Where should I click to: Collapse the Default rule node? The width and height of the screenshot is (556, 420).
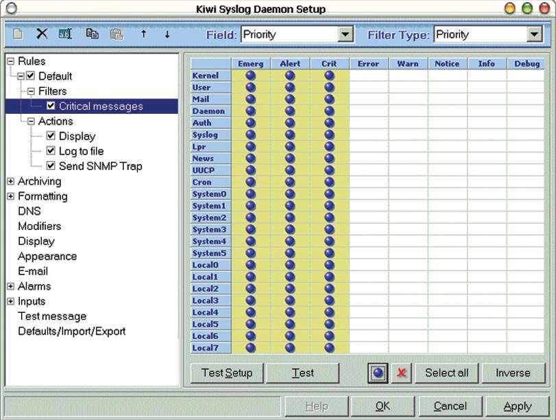tap(21, 76)
